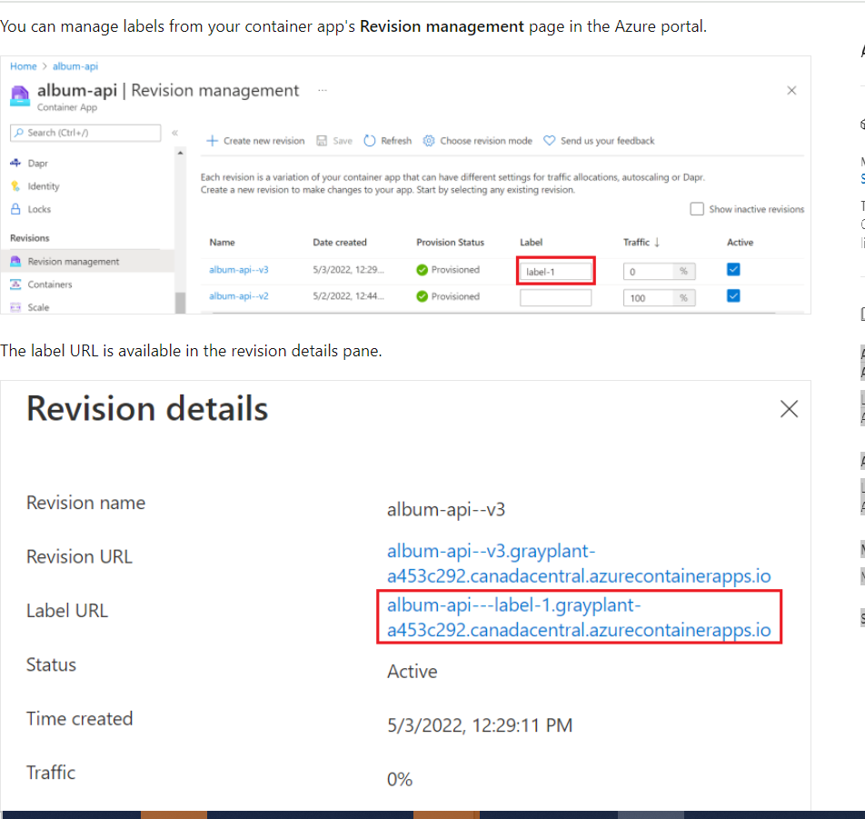The width and height of the screenshot is (865, 819).
Task: Select Locks in the sidebar
Action: click(42, 208)
